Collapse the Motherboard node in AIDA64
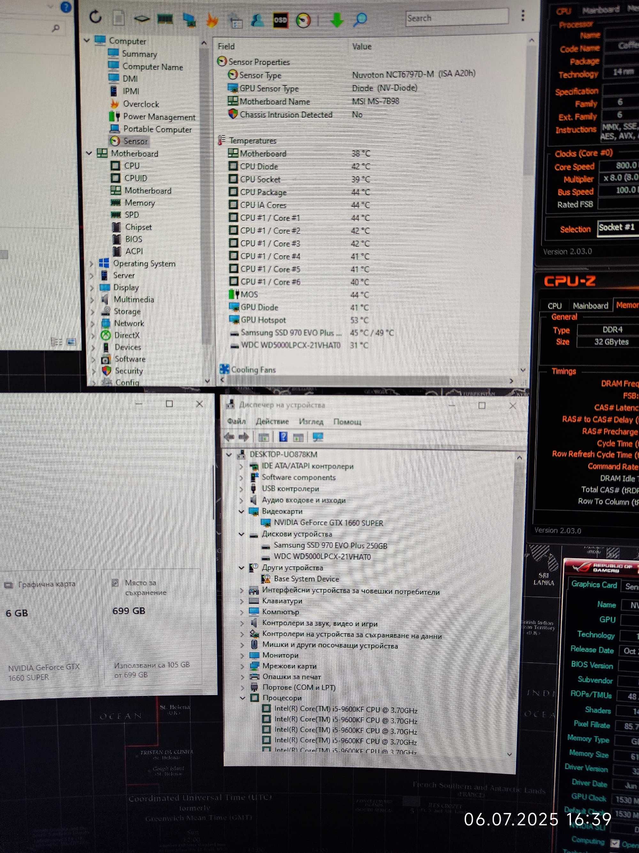The height and width of the screenshot is (853, 639). (x=89, y=153)
